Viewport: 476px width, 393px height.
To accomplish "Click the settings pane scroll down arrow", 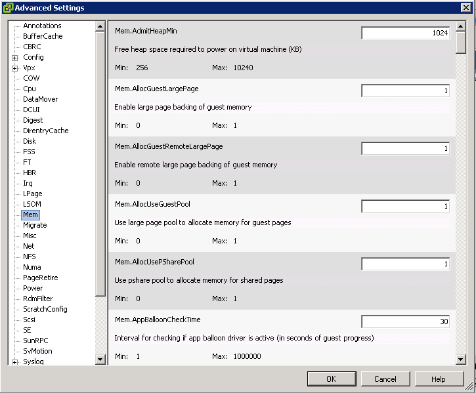I will [460, 360].
